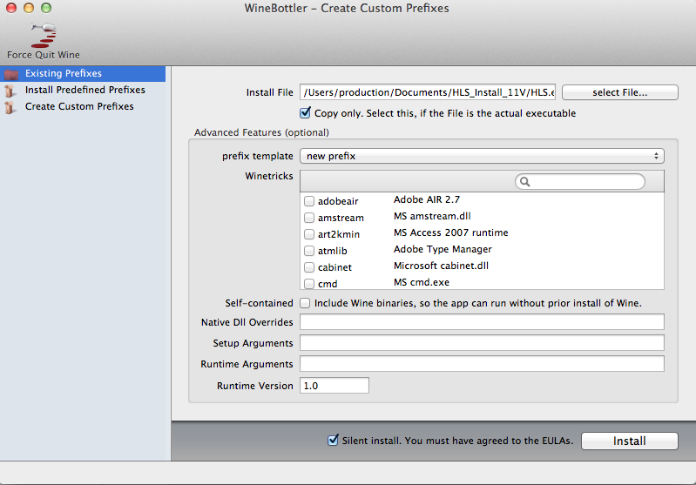Click the magnifier icon in Winetricks search

[x=524, y=181]
